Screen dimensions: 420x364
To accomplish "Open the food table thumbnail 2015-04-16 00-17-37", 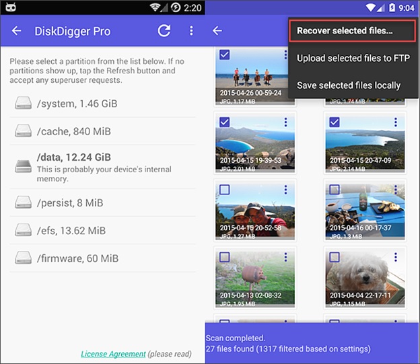I will [x=365, y=211].
